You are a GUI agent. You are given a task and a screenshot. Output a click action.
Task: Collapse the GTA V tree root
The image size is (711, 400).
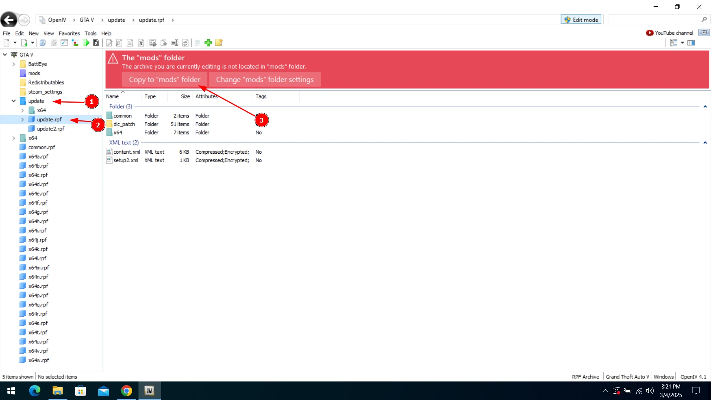point(5,54)
